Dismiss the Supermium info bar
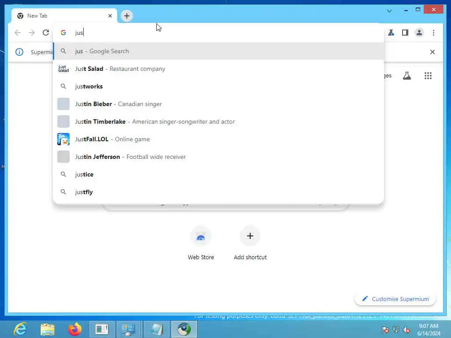 [433, 52]
